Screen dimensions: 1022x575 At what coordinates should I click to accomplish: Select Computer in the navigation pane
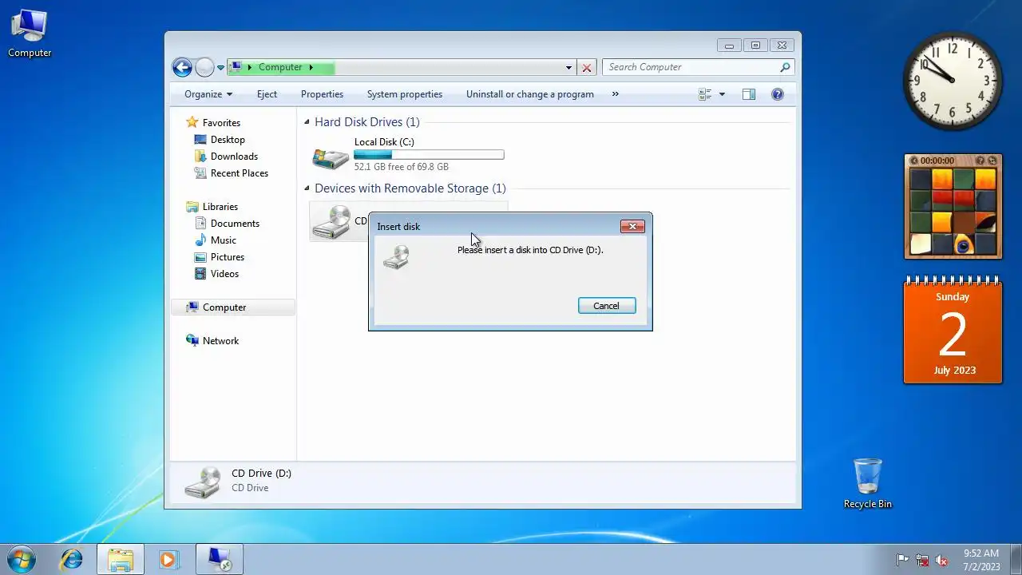(224, 307)
